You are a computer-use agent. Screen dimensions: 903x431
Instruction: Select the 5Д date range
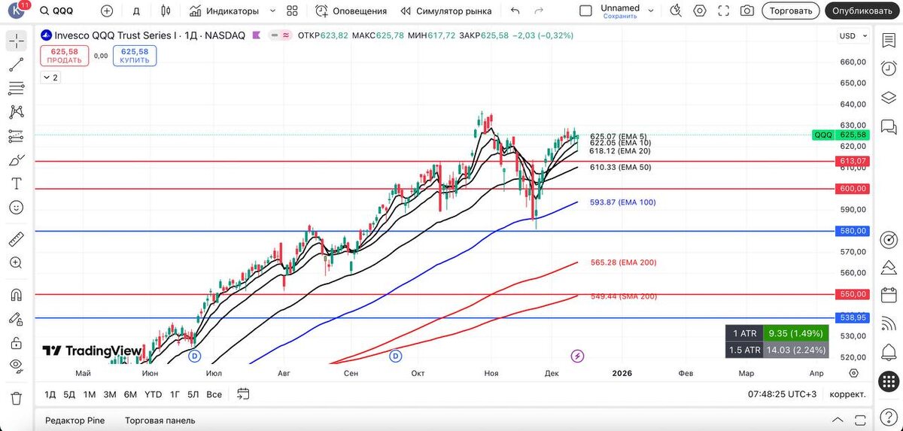69,394
